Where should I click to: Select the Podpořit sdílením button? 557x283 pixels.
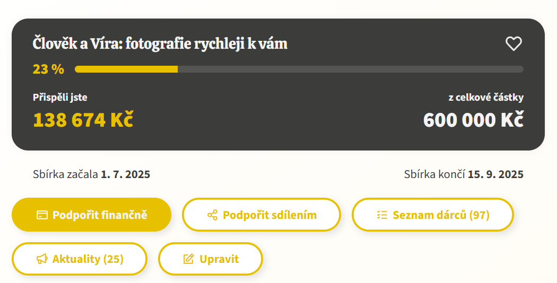pyautogui.click(x=262, y=215)
